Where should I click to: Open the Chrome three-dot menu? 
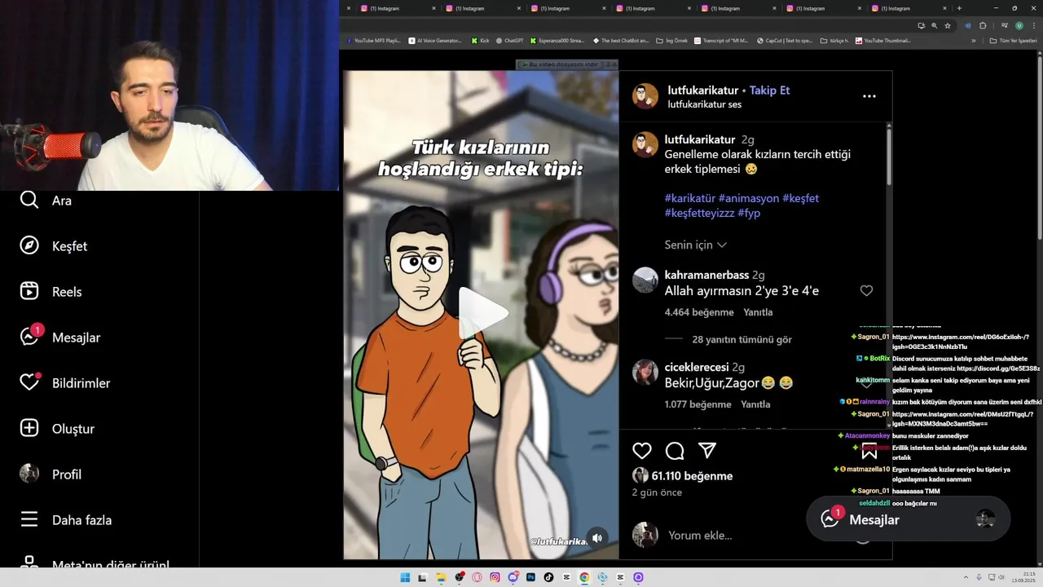click(x=1034, y=25)
